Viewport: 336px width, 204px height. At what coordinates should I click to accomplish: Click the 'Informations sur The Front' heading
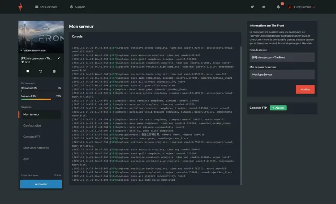(x=267, y=25)
